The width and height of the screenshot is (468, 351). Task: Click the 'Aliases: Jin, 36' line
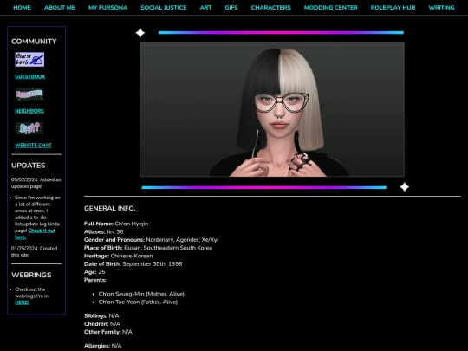[x=104, y=231]
